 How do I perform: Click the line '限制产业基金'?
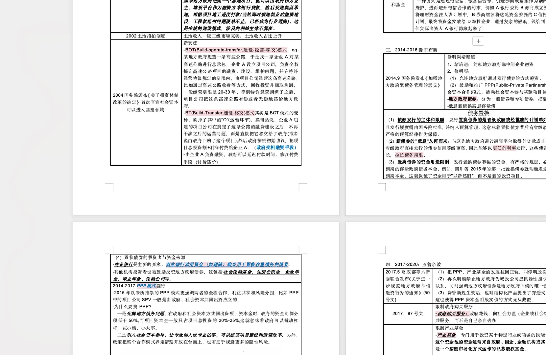[x=449, y=328]
